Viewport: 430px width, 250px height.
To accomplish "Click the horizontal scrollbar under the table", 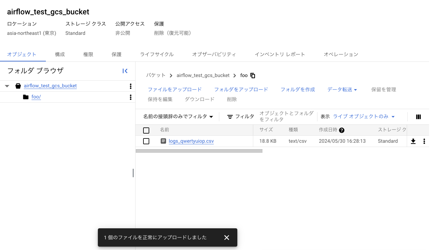I will pyautogui.click(x=199, y=151).
